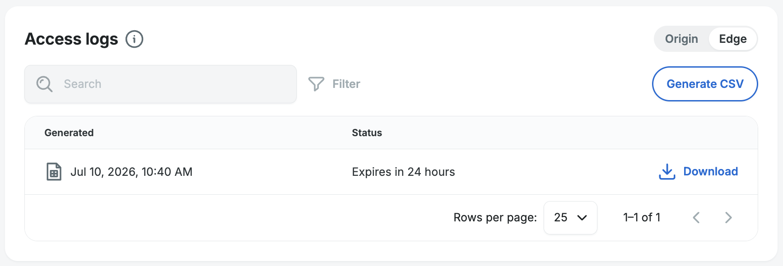783x266 pixels.
Task: Select the Edge log toggle option
Action: 732,39
